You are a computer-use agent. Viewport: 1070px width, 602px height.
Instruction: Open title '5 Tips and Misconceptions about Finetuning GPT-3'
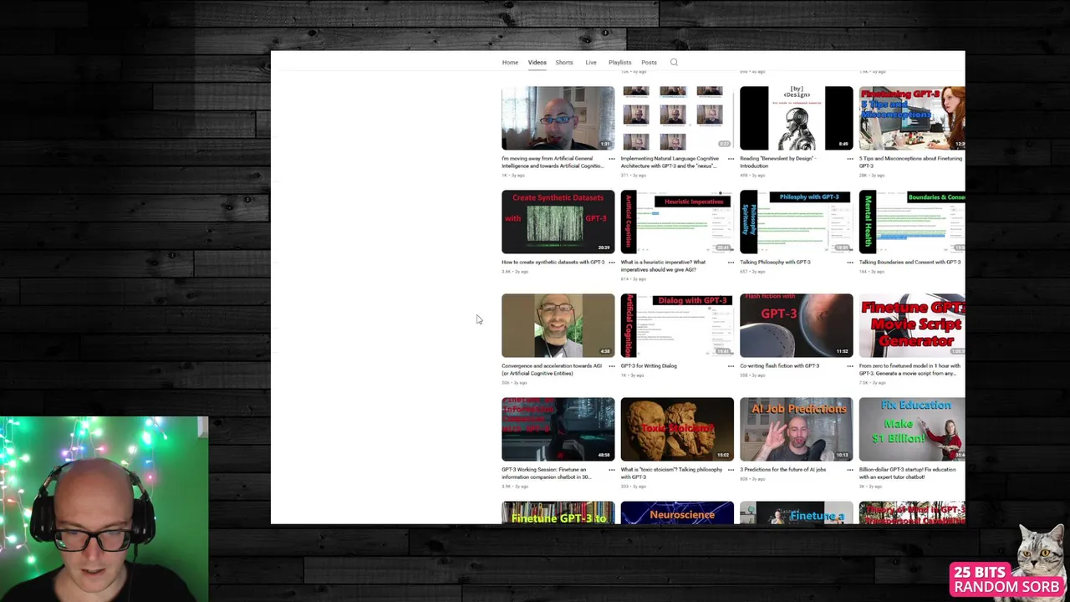910,162
